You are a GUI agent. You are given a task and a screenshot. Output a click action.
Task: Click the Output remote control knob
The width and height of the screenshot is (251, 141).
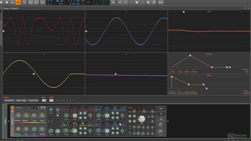[x=42, y=129]
